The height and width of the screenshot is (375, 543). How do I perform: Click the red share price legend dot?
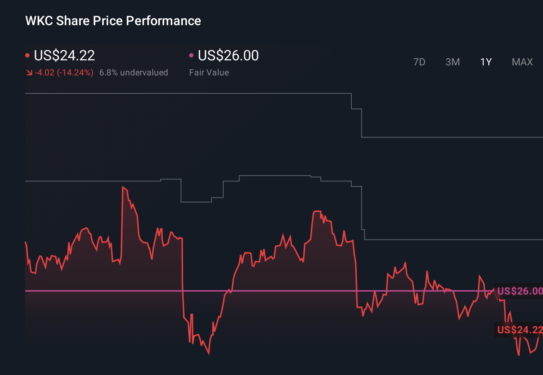click(27, 55)
